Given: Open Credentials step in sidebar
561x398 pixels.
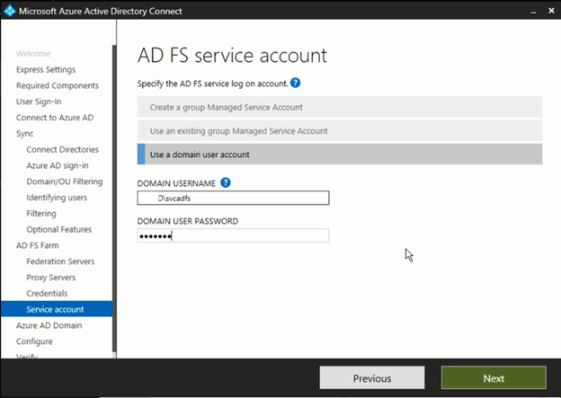Looking at the screenshot, I should tap(47, 293).
